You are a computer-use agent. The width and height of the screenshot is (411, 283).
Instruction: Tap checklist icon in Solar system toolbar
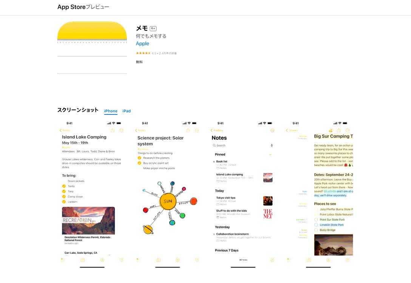[x=138, y=260]
